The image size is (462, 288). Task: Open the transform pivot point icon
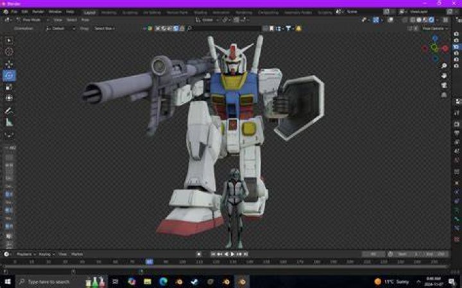tap(226, 20)
